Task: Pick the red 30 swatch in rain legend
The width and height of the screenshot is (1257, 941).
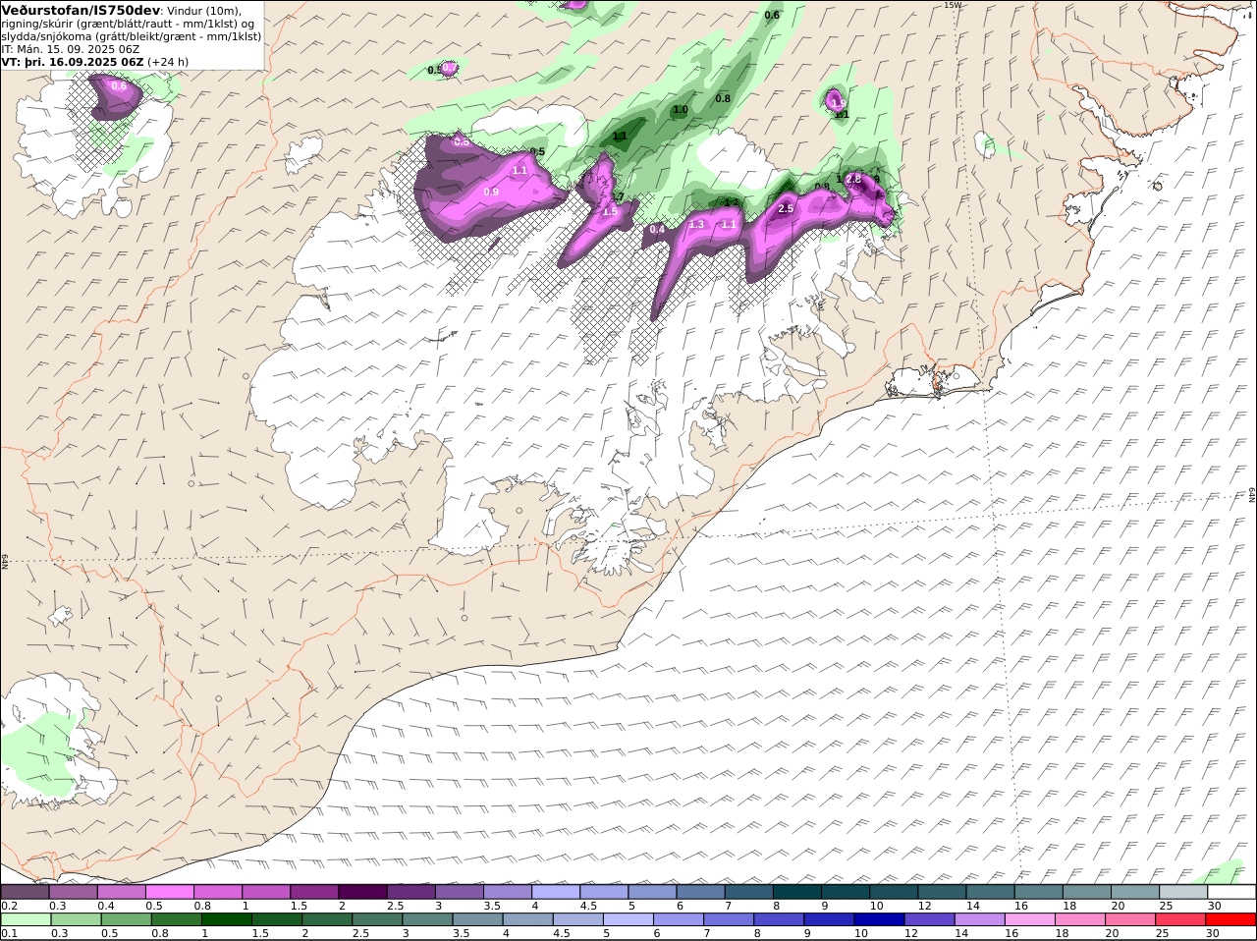Action: [x=1231, y=919]
